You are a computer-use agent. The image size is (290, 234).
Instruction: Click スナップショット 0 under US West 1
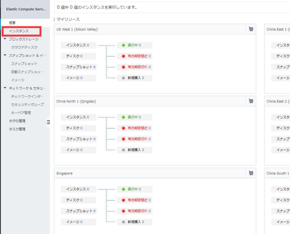(x=79, y=67)
